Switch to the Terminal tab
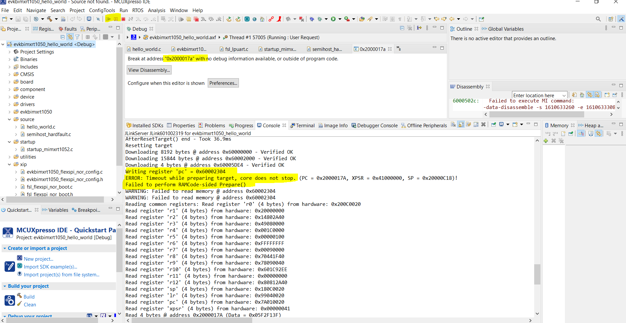This screenshot has height=323, width=626. tap(305, 125)
